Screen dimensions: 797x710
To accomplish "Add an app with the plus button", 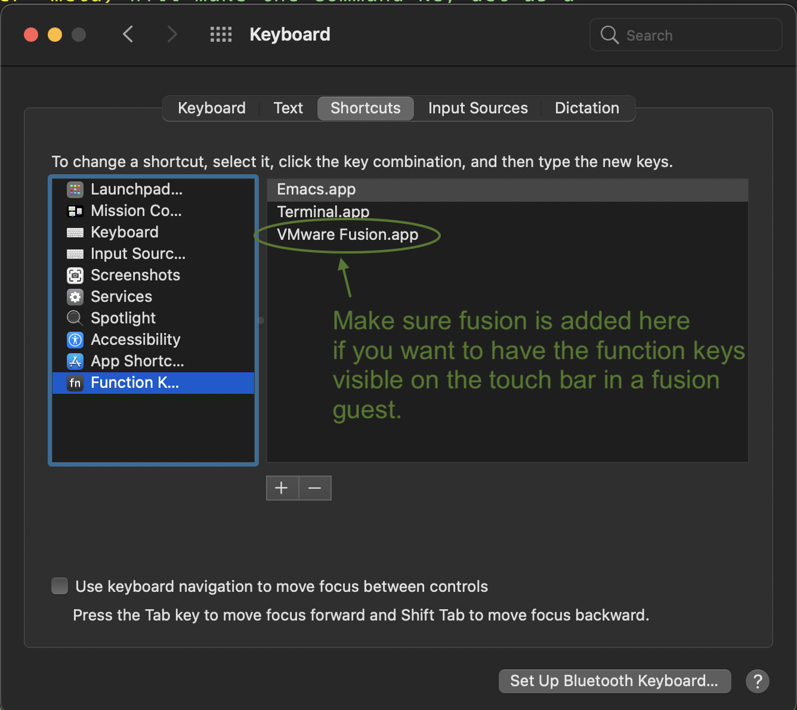I will tap(282, 488).
